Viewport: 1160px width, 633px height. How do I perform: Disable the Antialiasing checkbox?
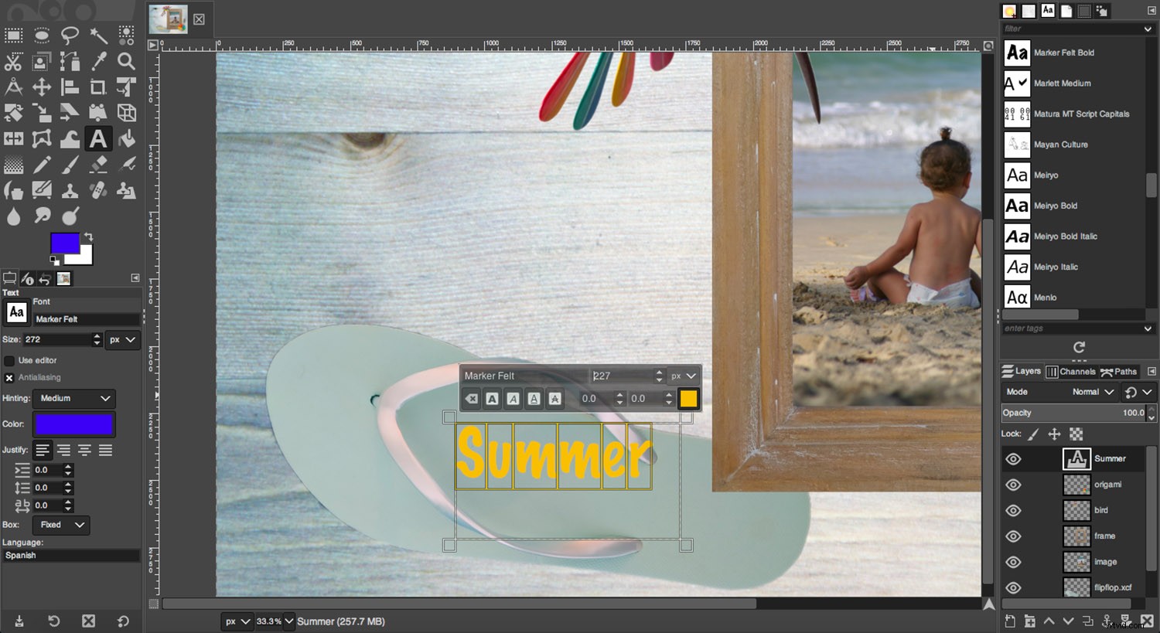(9, 377)
